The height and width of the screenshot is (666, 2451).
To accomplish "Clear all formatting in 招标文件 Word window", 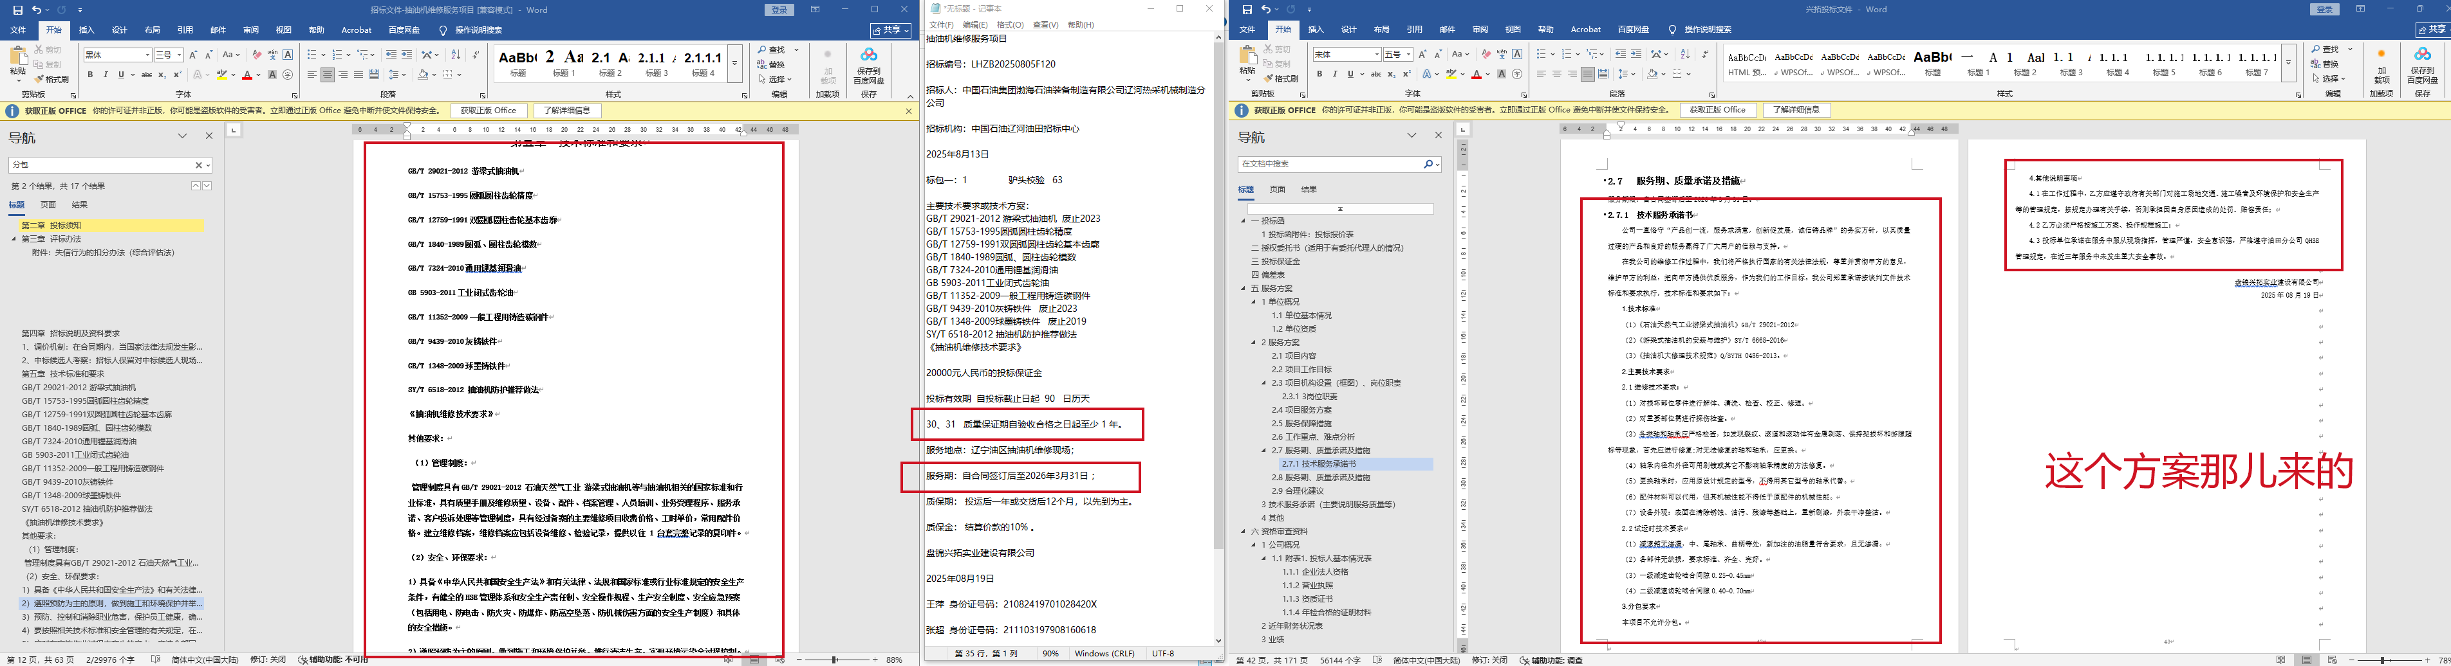I will pyautogui.click(x=256, y=55).
